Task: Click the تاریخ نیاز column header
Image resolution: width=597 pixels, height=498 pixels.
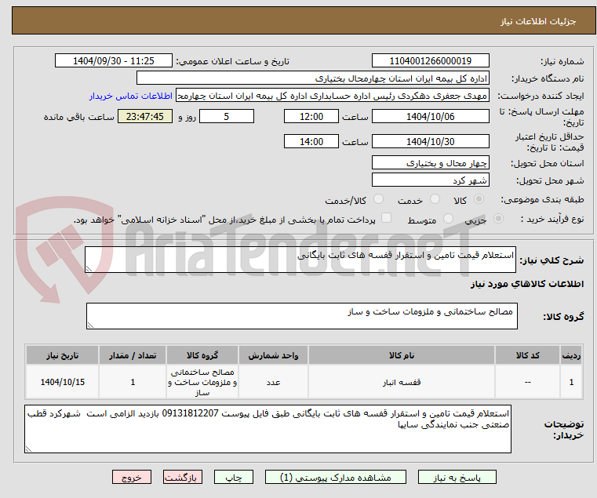Action: pos(63,355)
